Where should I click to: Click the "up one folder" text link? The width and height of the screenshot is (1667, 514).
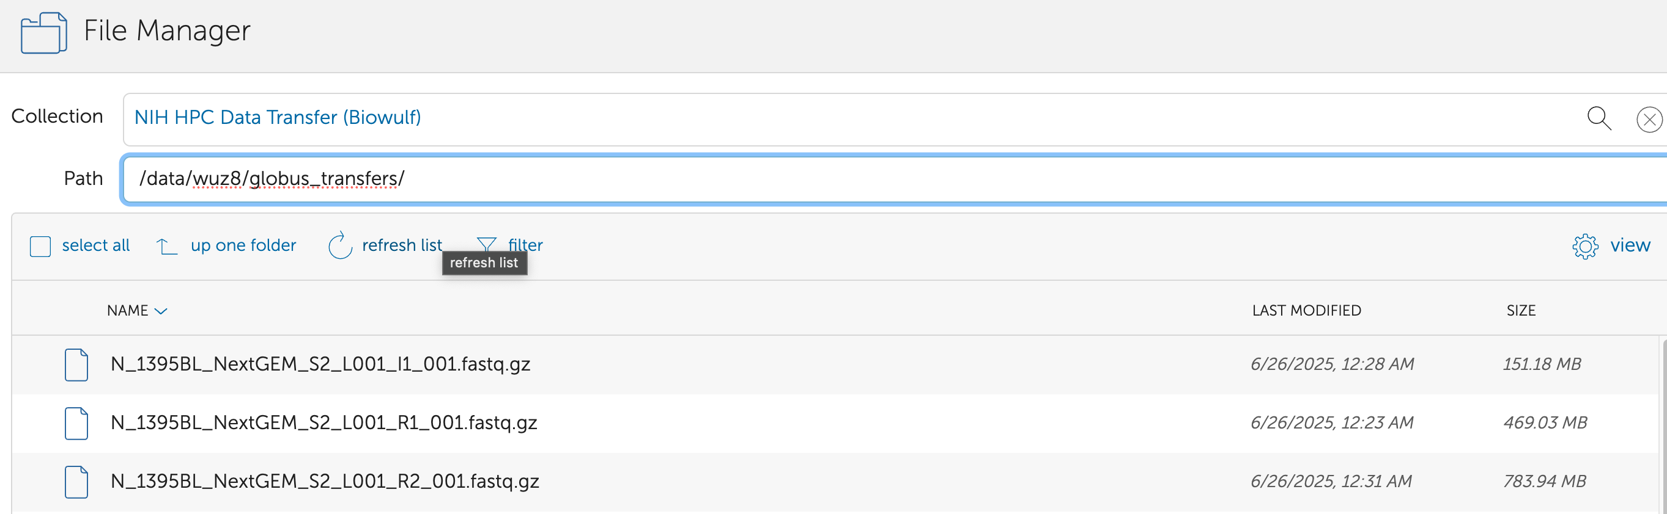click(243, 245)
